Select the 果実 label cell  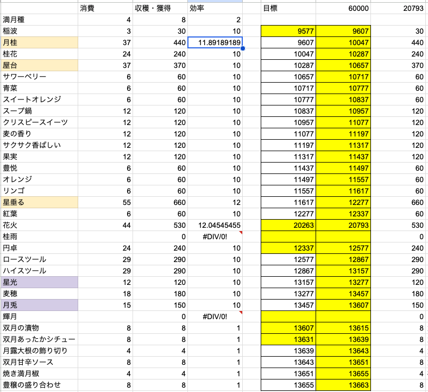[39, 157]
